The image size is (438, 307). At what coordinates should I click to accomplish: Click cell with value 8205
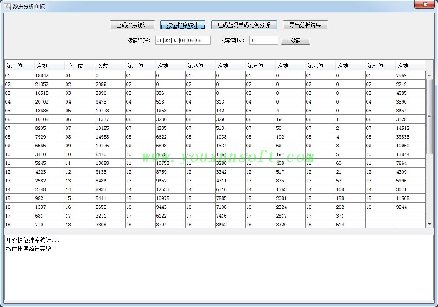click(50, 128)
